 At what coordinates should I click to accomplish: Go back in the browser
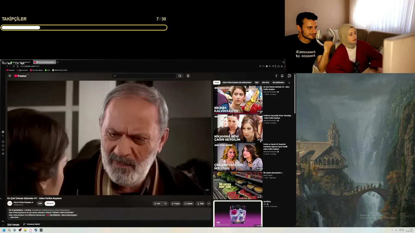click(x=7, y=66)
